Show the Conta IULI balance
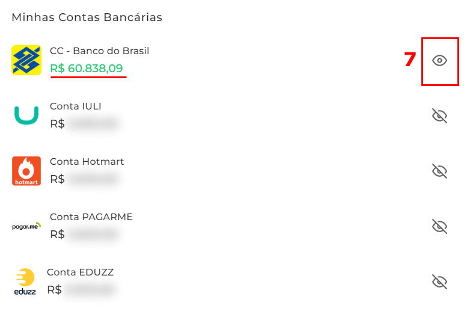Viewport: 464px width, 329px height. point(440,116)
